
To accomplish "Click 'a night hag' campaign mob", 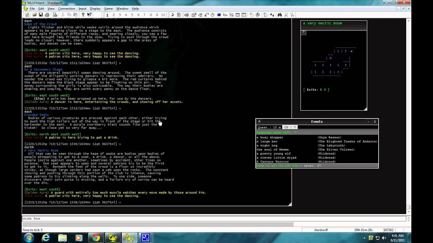I will [267, 145].
